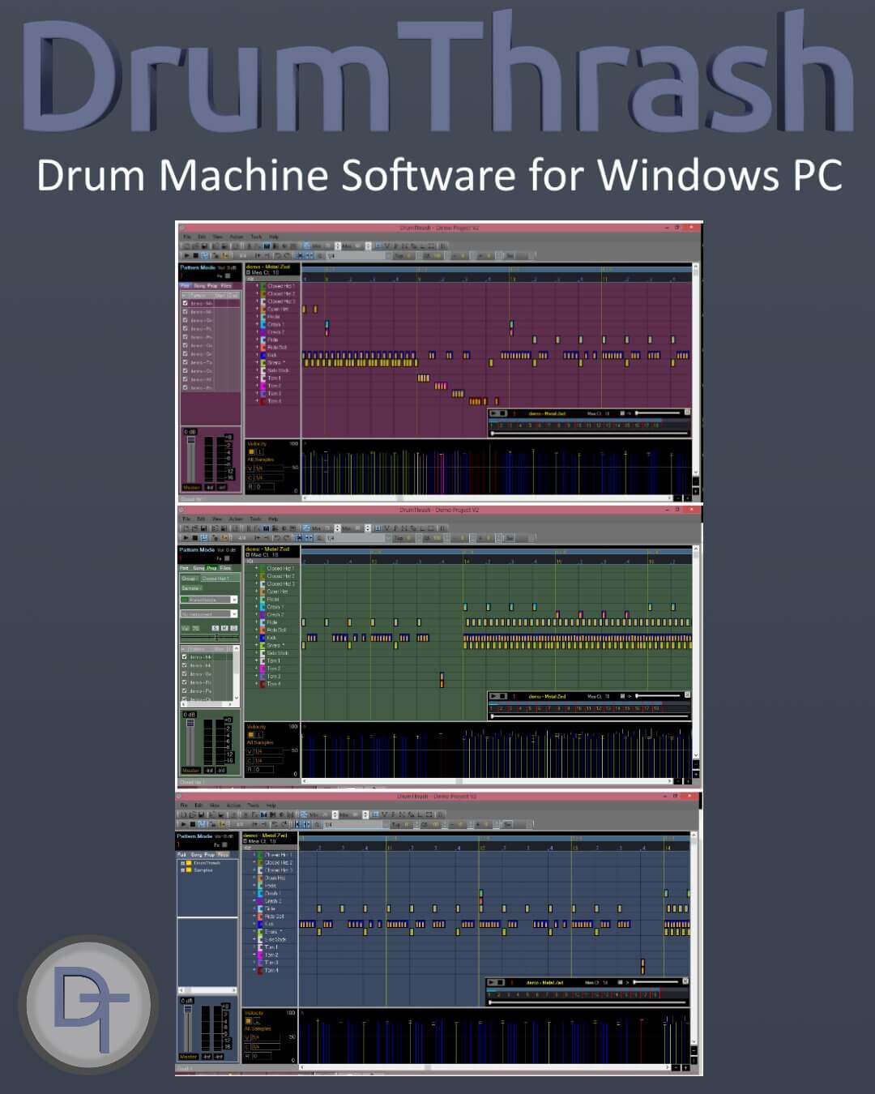Click the Master button in the green window
This screenshot has width=875, height=1094.
pos(191,770)
